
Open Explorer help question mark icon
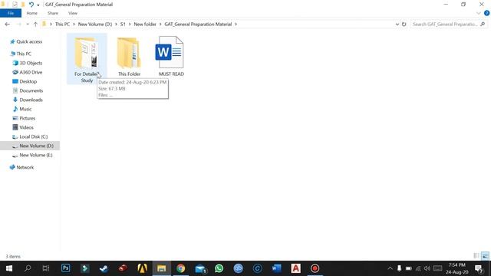(x=486, y=13)
